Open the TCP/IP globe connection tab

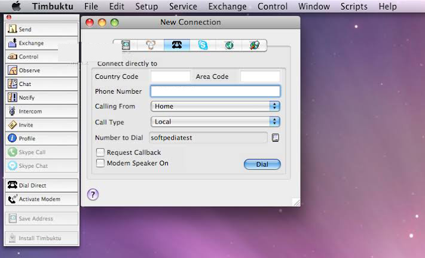[229, 45]
